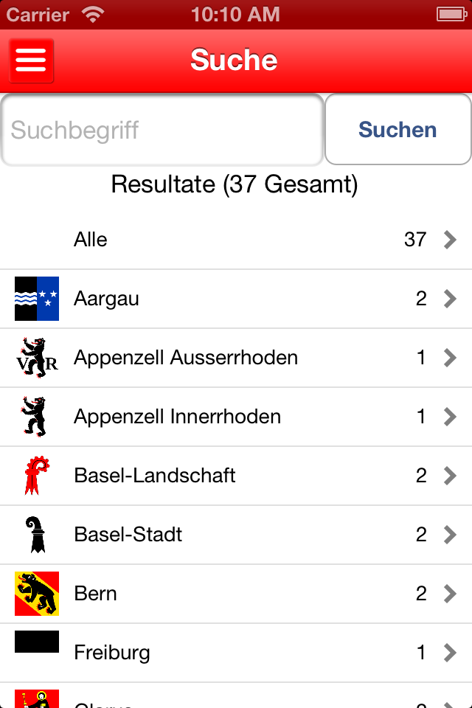Click the Aargau canton coat of arms
472x708 pixels.
(36, 298)
